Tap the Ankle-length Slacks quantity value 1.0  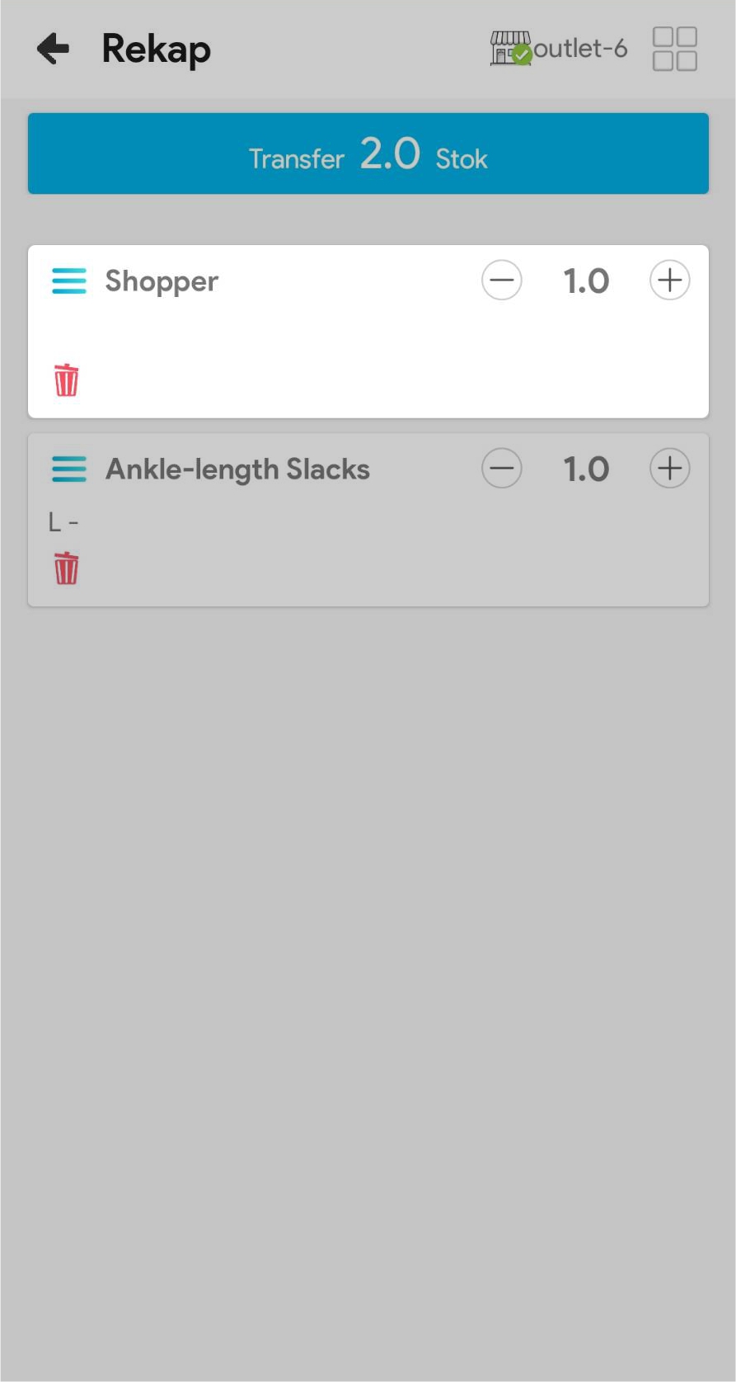(586, 469)
